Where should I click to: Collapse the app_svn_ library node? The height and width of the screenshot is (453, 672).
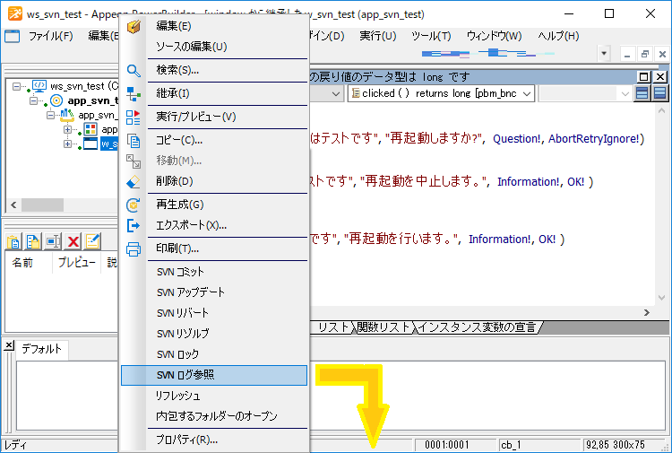pos(50,116)
